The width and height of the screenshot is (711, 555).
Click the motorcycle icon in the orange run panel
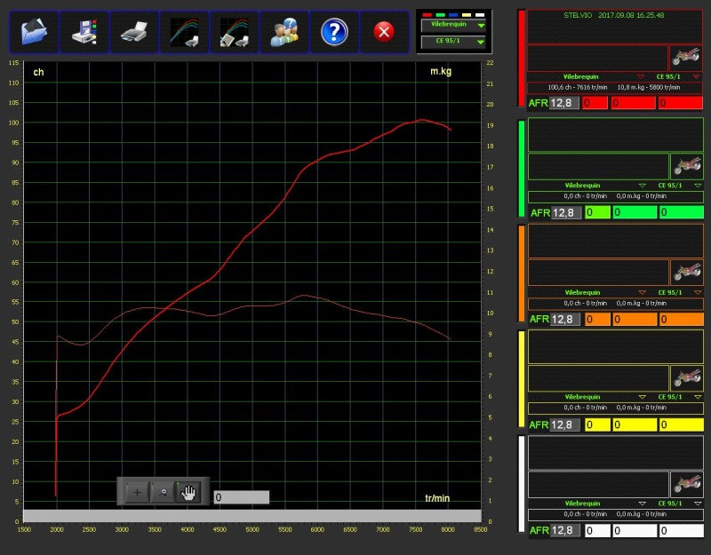pyautogui.click(x=686, y=273)
